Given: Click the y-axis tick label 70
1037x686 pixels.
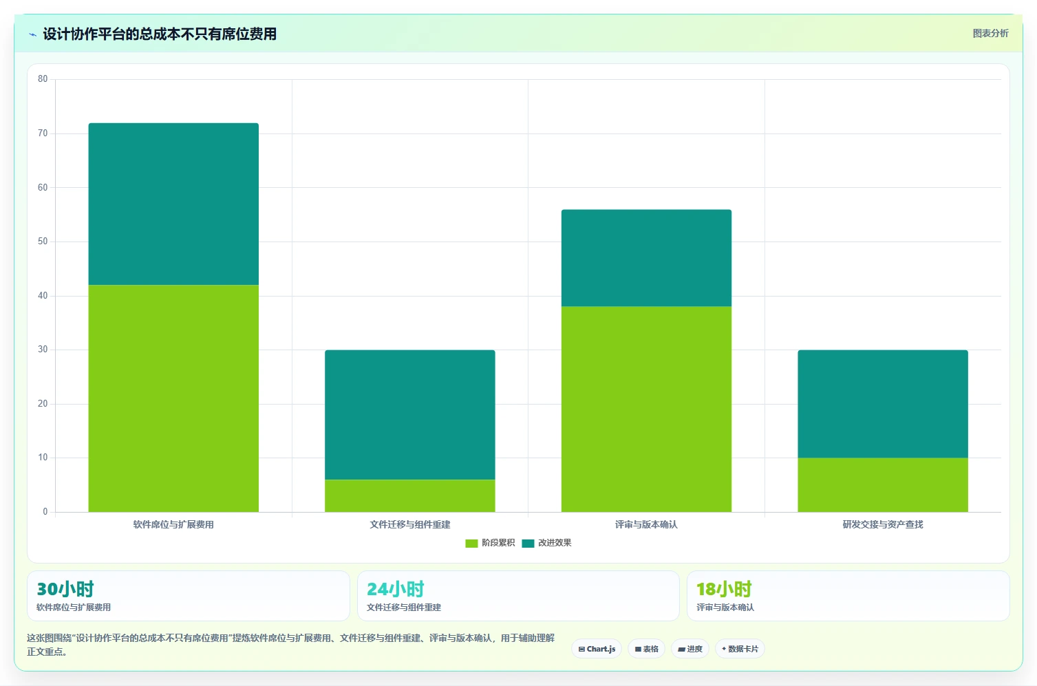Looking at the screenshot, I should [43, 133].
